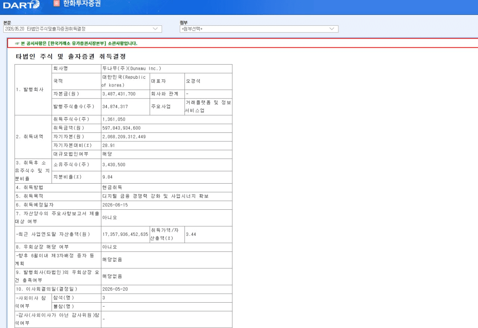
Task: Click the '회사와 관계' label cell
Action: (167, 94)
